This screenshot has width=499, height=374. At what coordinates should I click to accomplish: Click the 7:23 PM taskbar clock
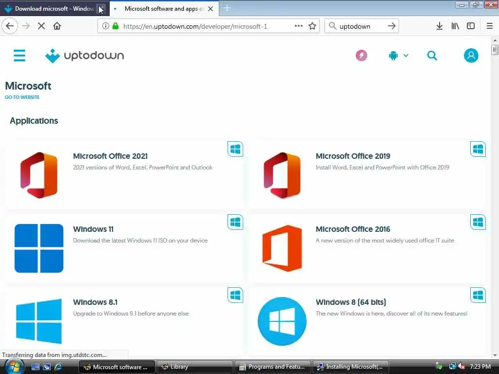480,367
